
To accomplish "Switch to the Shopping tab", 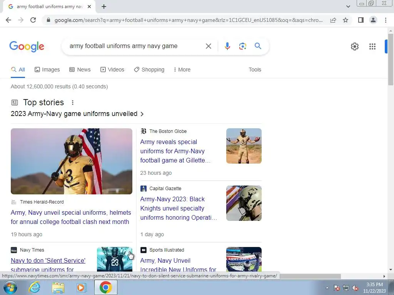I will (x=149, y=70).
